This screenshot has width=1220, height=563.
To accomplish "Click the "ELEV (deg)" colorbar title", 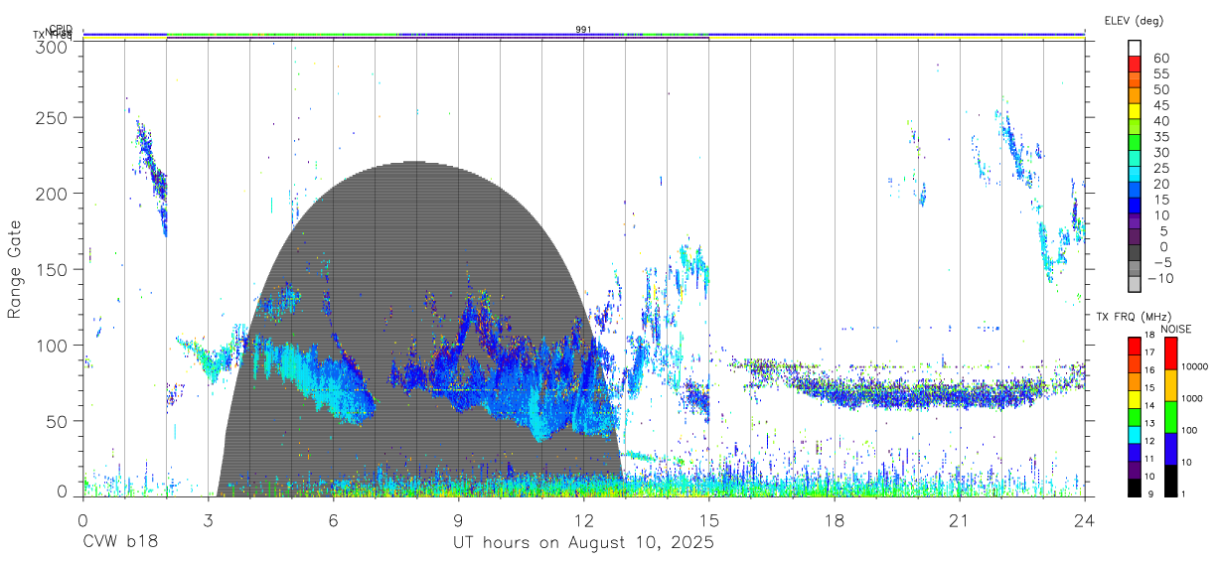I will (1134, 21).
